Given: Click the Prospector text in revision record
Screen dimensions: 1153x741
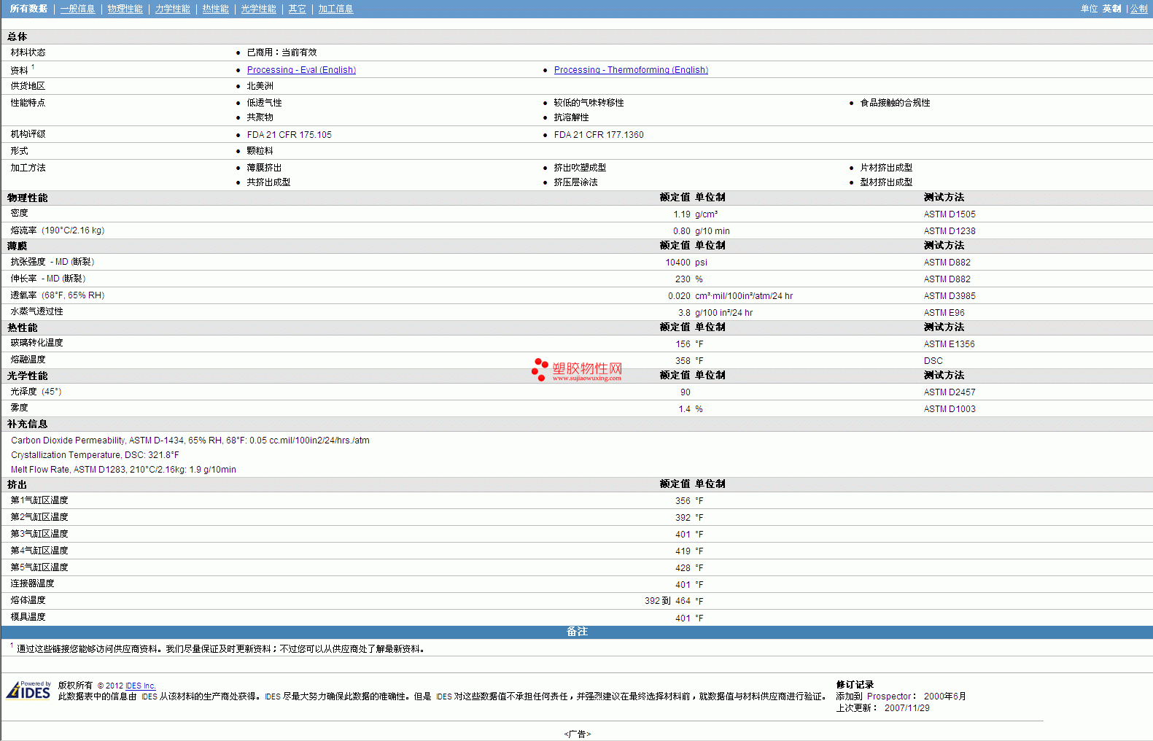Looking at the screenshot, I should coord(888,697).
